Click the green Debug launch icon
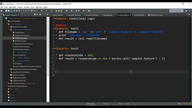 (37, 11)
